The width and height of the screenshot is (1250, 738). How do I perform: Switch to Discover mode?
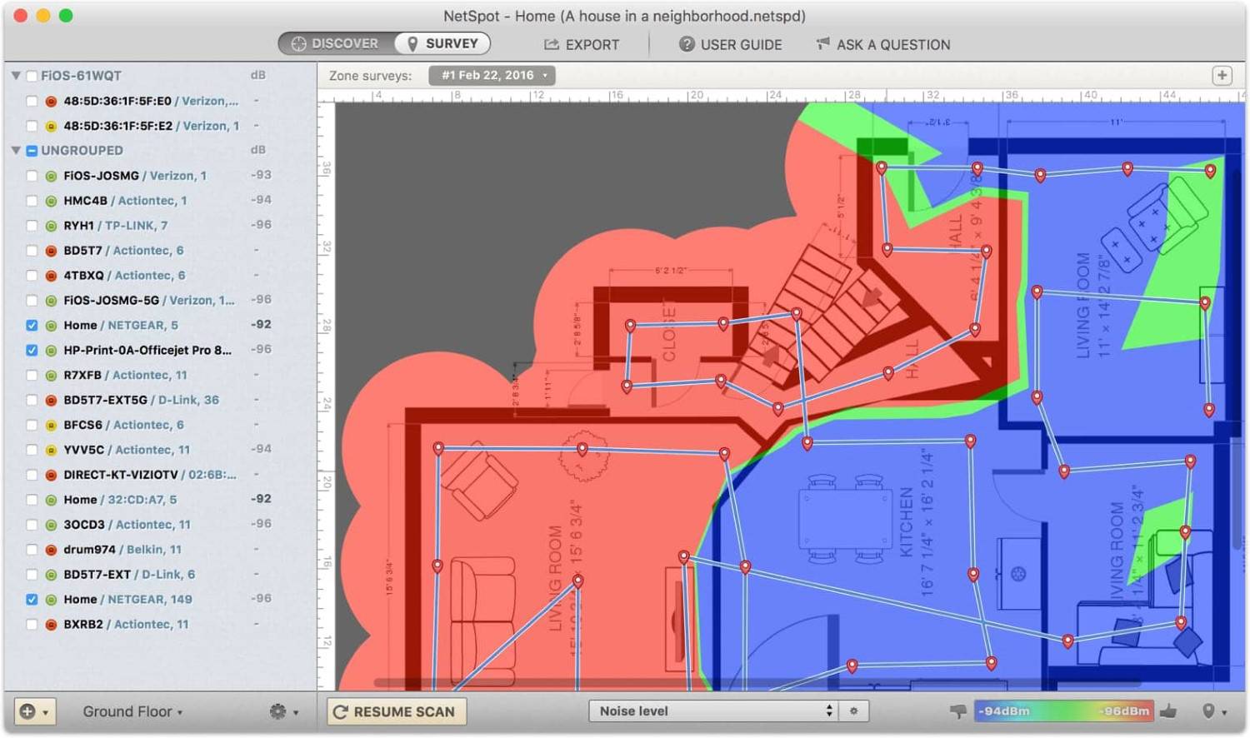(336, 43)
